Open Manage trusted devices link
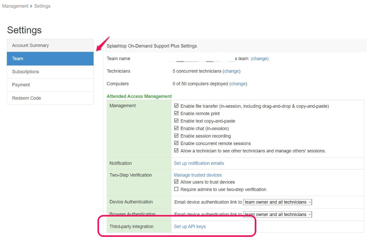367x237 pixels. pos(198,175)
